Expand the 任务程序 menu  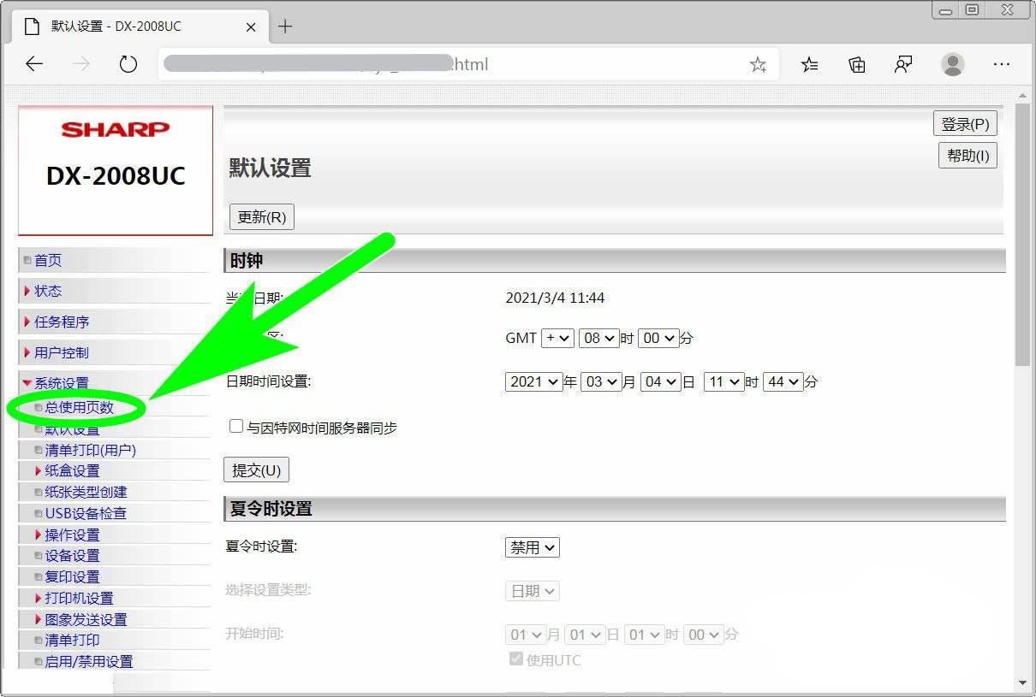coord(62,322)
